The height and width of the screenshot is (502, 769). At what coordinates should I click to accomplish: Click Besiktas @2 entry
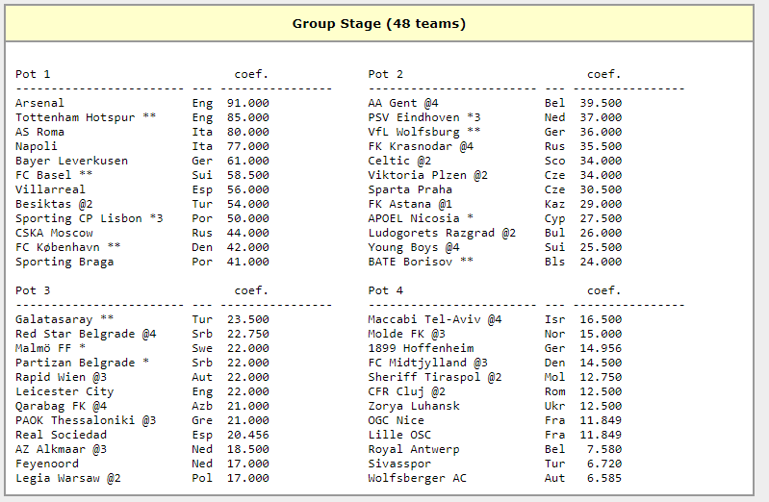point(54,204)
